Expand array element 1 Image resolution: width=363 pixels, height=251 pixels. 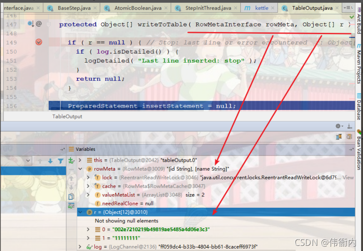(88, 238)
